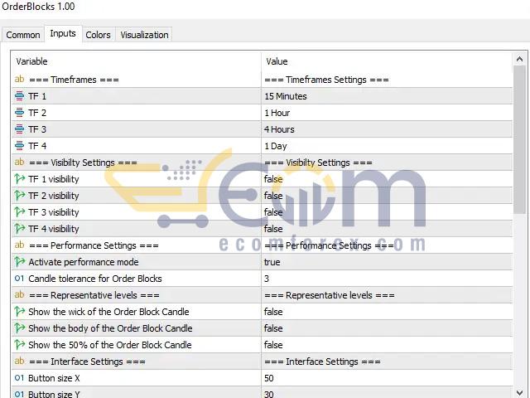Toggle Show the wick value false
The image size is (530, 398).
click(x=387, y=312)
